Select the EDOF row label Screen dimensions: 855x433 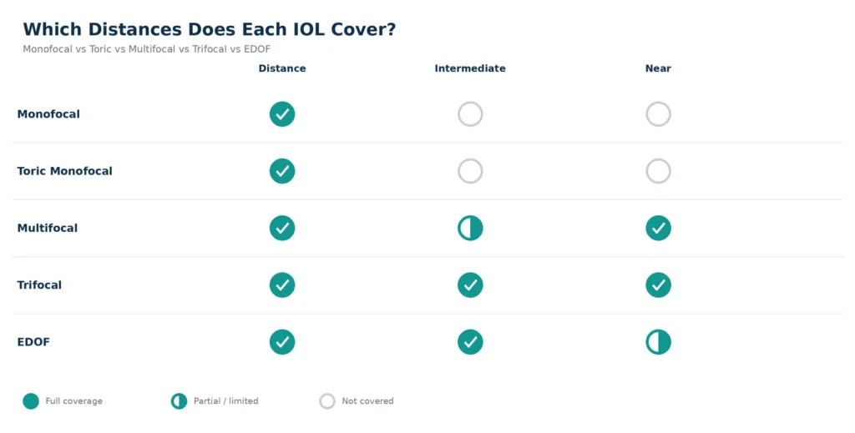33,342
